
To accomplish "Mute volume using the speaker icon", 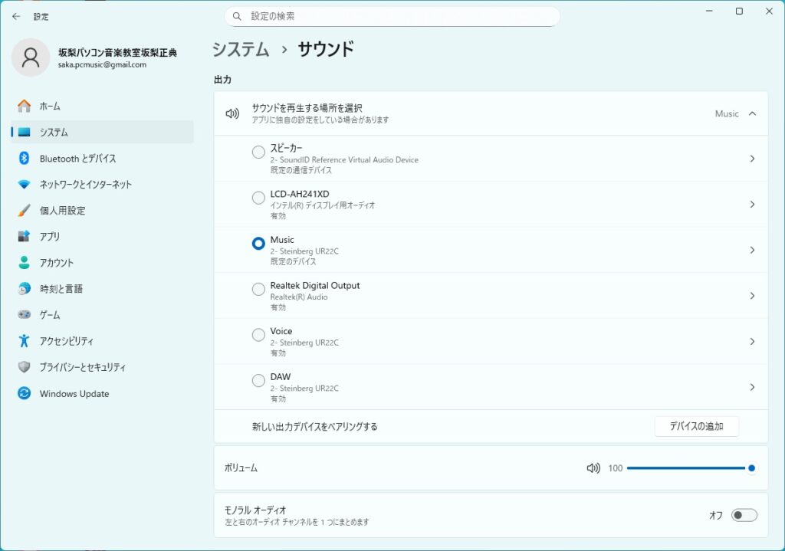I will [593, 468].
